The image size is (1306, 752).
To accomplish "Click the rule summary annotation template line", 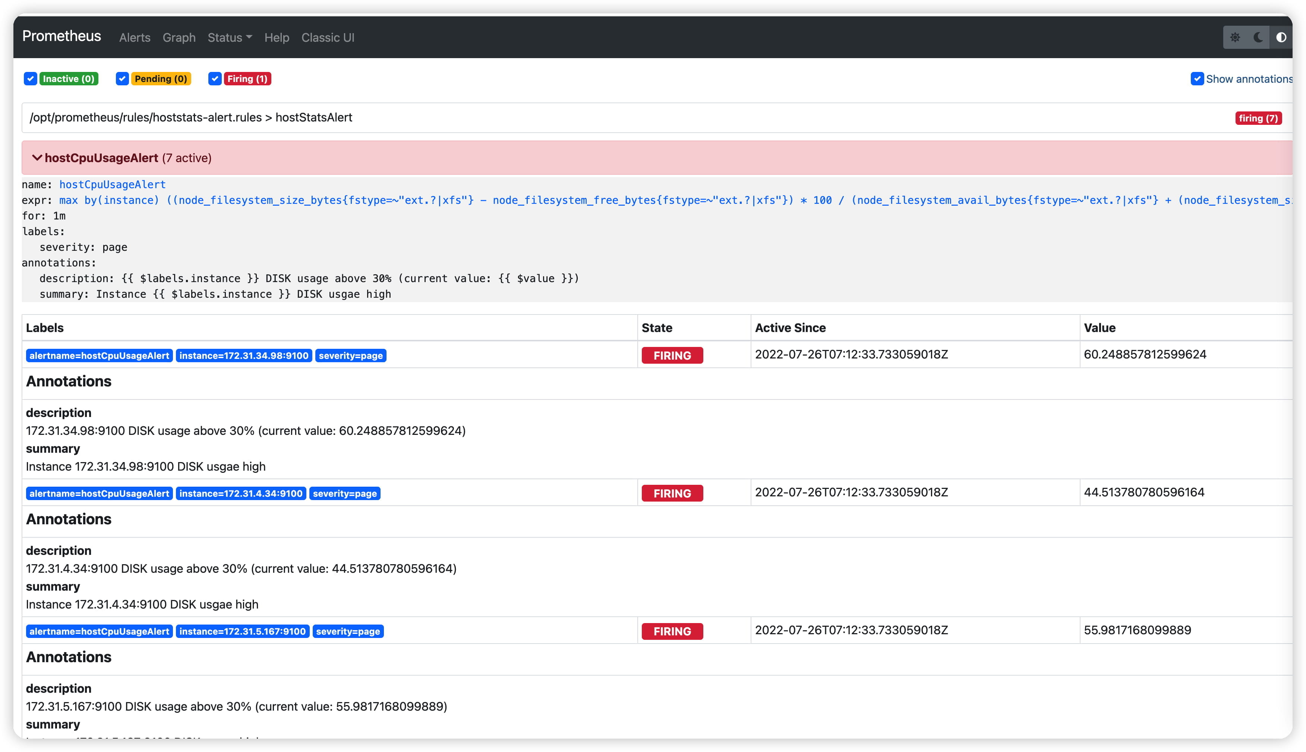I will click(215, 294).
